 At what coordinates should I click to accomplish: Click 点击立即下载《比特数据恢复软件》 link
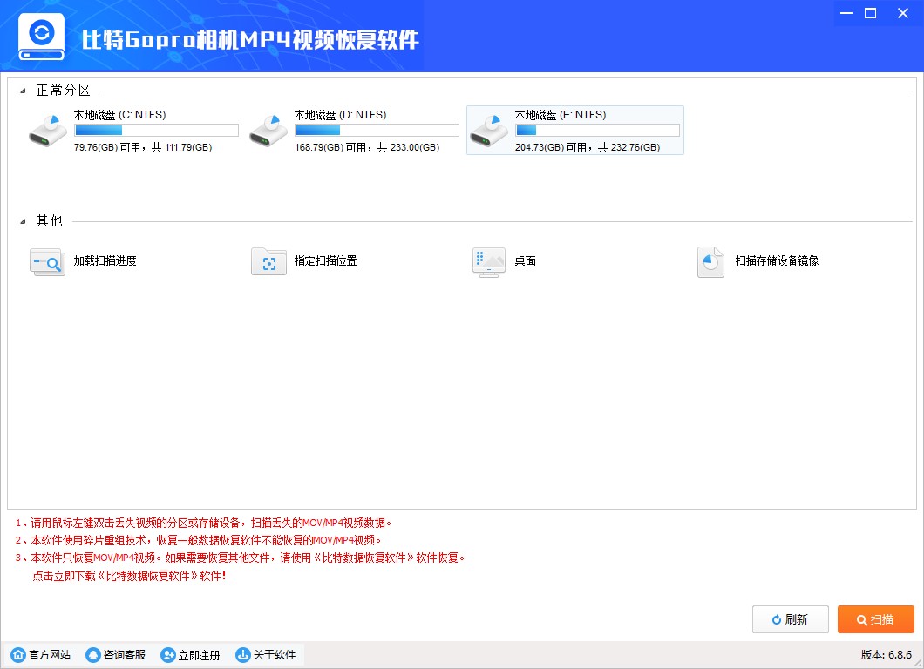pyautogui.click(x=129, y=576)
